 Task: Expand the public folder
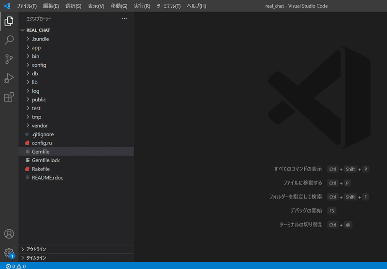point(28,99)
